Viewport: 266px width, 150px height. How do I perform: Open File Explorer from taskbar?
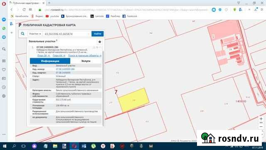click(55, 146)
